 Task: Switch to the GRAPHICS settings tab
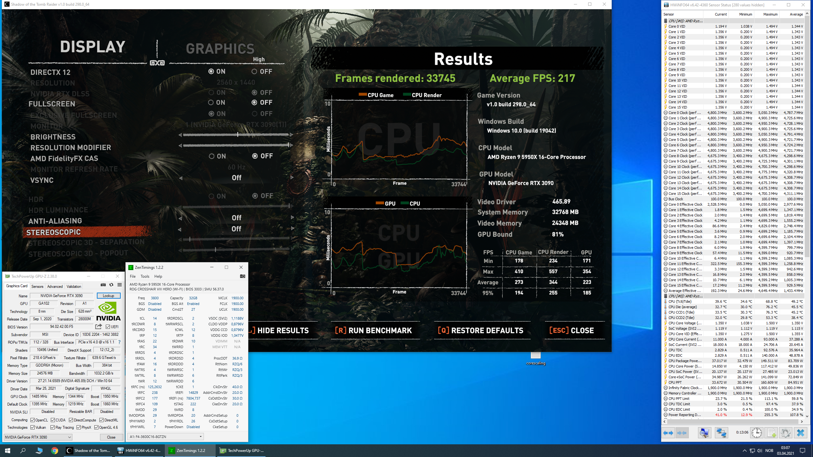tap(220, 49)
